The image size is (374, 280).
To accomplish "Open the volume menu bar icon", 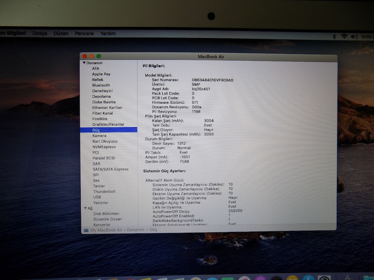I will 354,37.
